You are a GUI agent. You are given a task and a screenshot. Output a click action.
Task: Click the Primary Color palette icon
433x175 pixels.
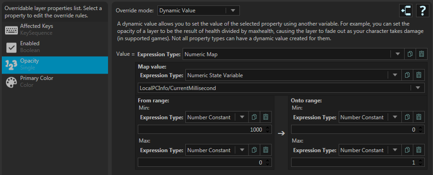point(11,82)
